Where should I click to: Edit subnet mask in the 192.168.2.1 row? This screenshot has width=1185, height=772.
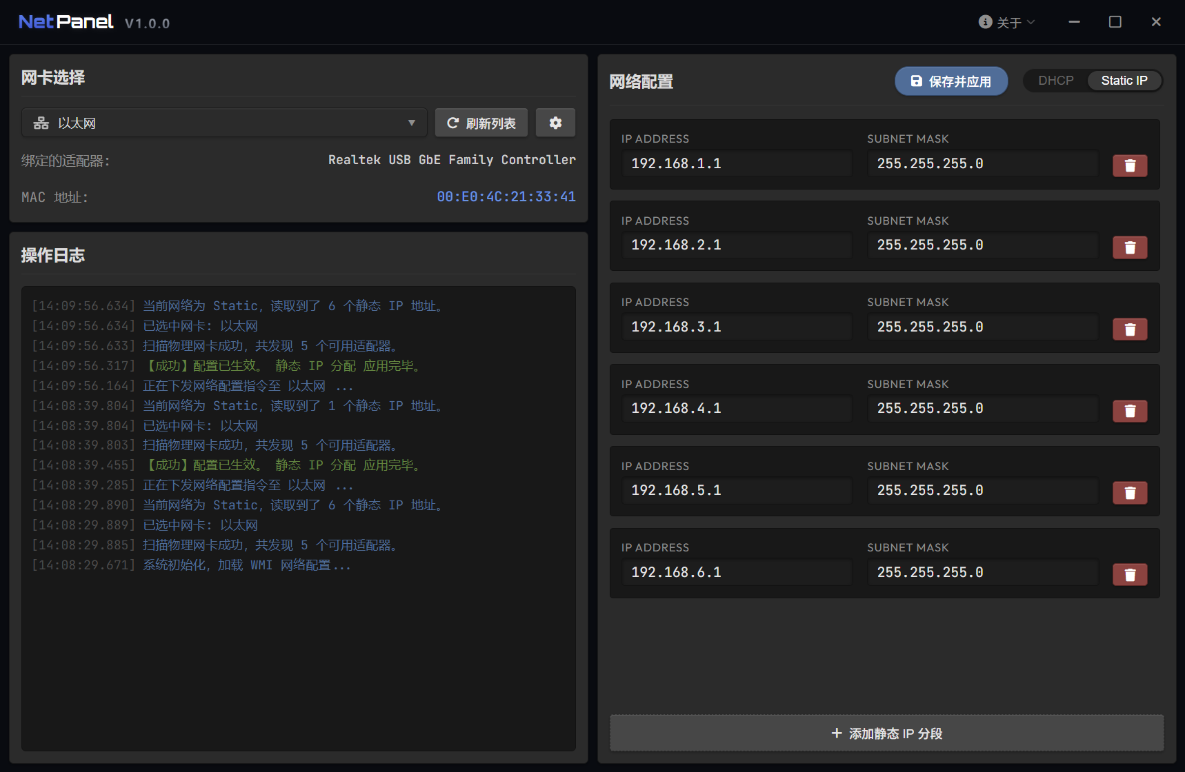click(x=983, y=245)
